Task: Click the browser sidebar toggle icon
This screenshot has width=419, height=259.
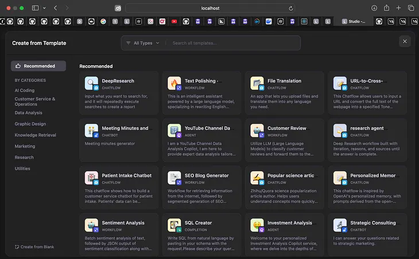Action: click(35, 8)
